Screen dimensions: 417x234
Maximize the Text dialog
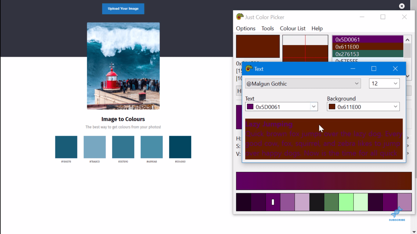[x=374, y=69]
